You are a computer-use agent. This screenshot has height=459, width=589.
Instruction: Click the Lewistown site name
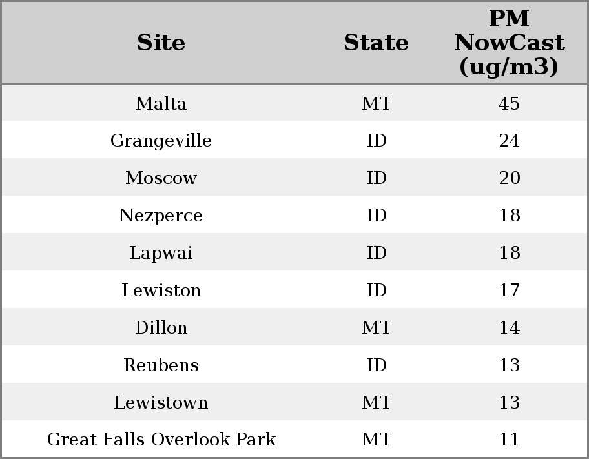click(161, 403)
